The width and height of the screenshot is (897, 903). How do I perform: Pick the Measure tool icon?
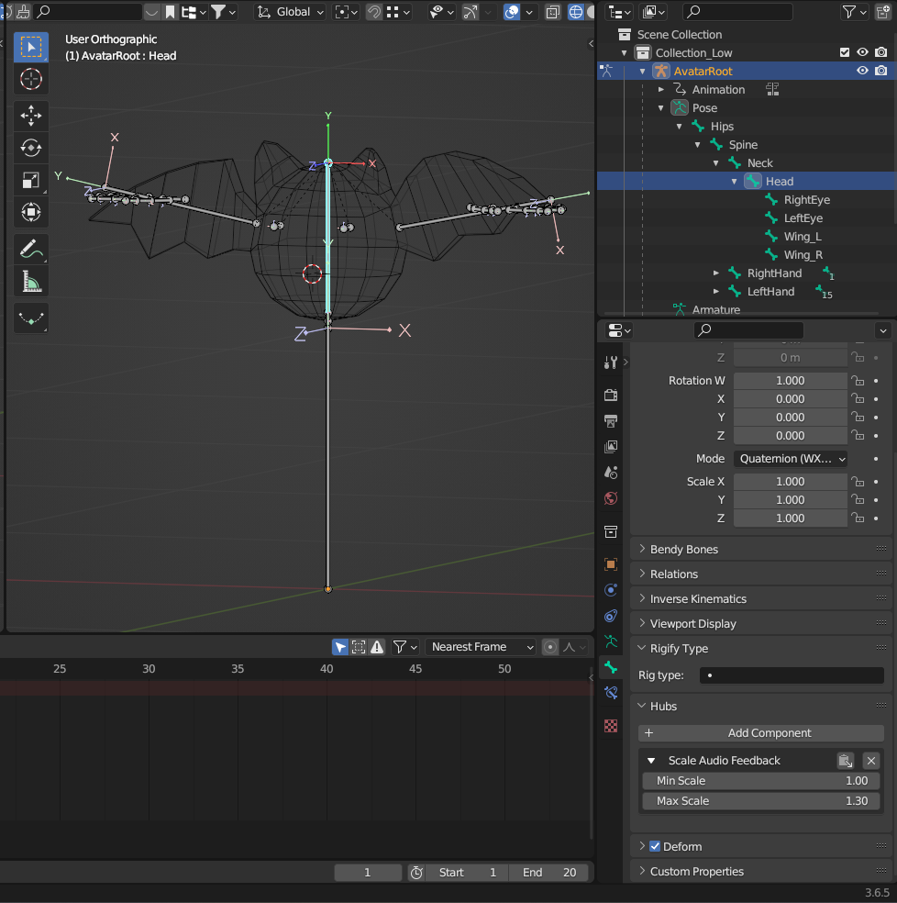pos(31,282)
